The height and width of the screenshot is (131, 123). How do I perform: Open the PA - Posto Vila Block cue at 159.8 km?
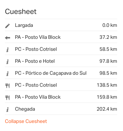click(x=61, y=97)
